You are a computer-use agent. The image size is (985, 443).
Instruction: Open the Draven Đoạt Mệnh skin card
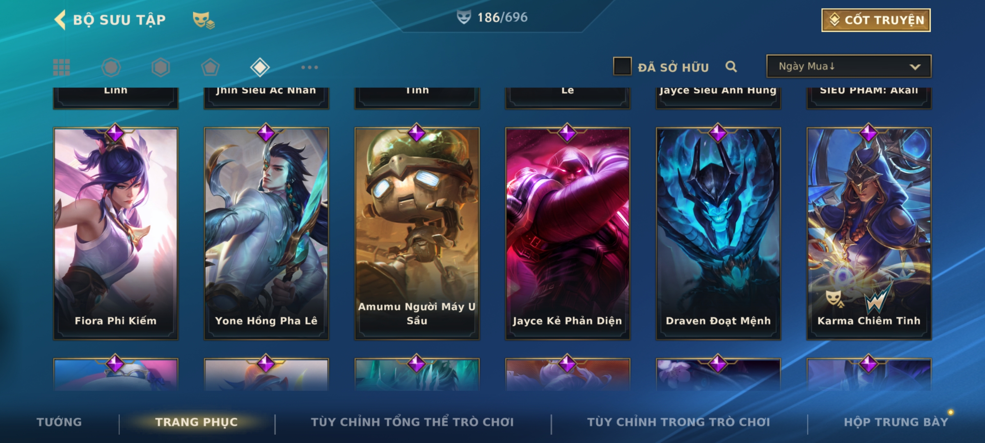pyautogui.click(x=718, y=233)
